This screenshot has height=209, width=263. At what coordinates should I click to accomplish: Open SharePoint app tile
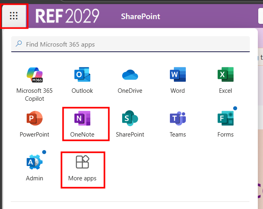pyautogui.click(x=130, y=124)
